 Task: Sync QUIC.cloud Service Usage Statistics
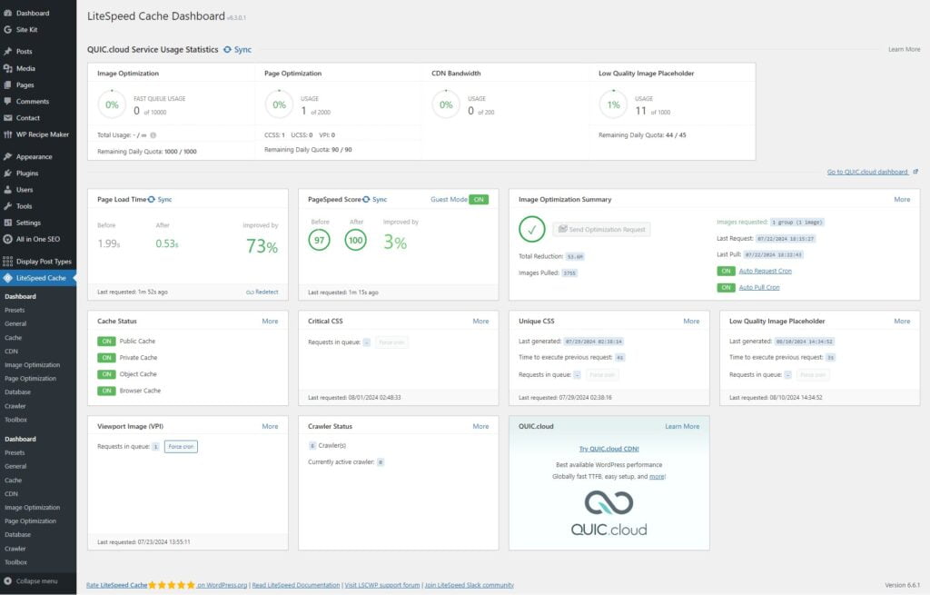237,50
